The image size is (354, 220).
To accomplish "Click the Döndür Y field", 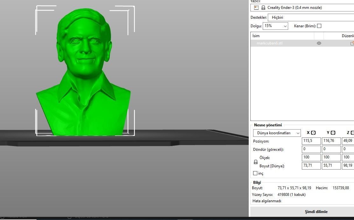I will tap(331, 149).
